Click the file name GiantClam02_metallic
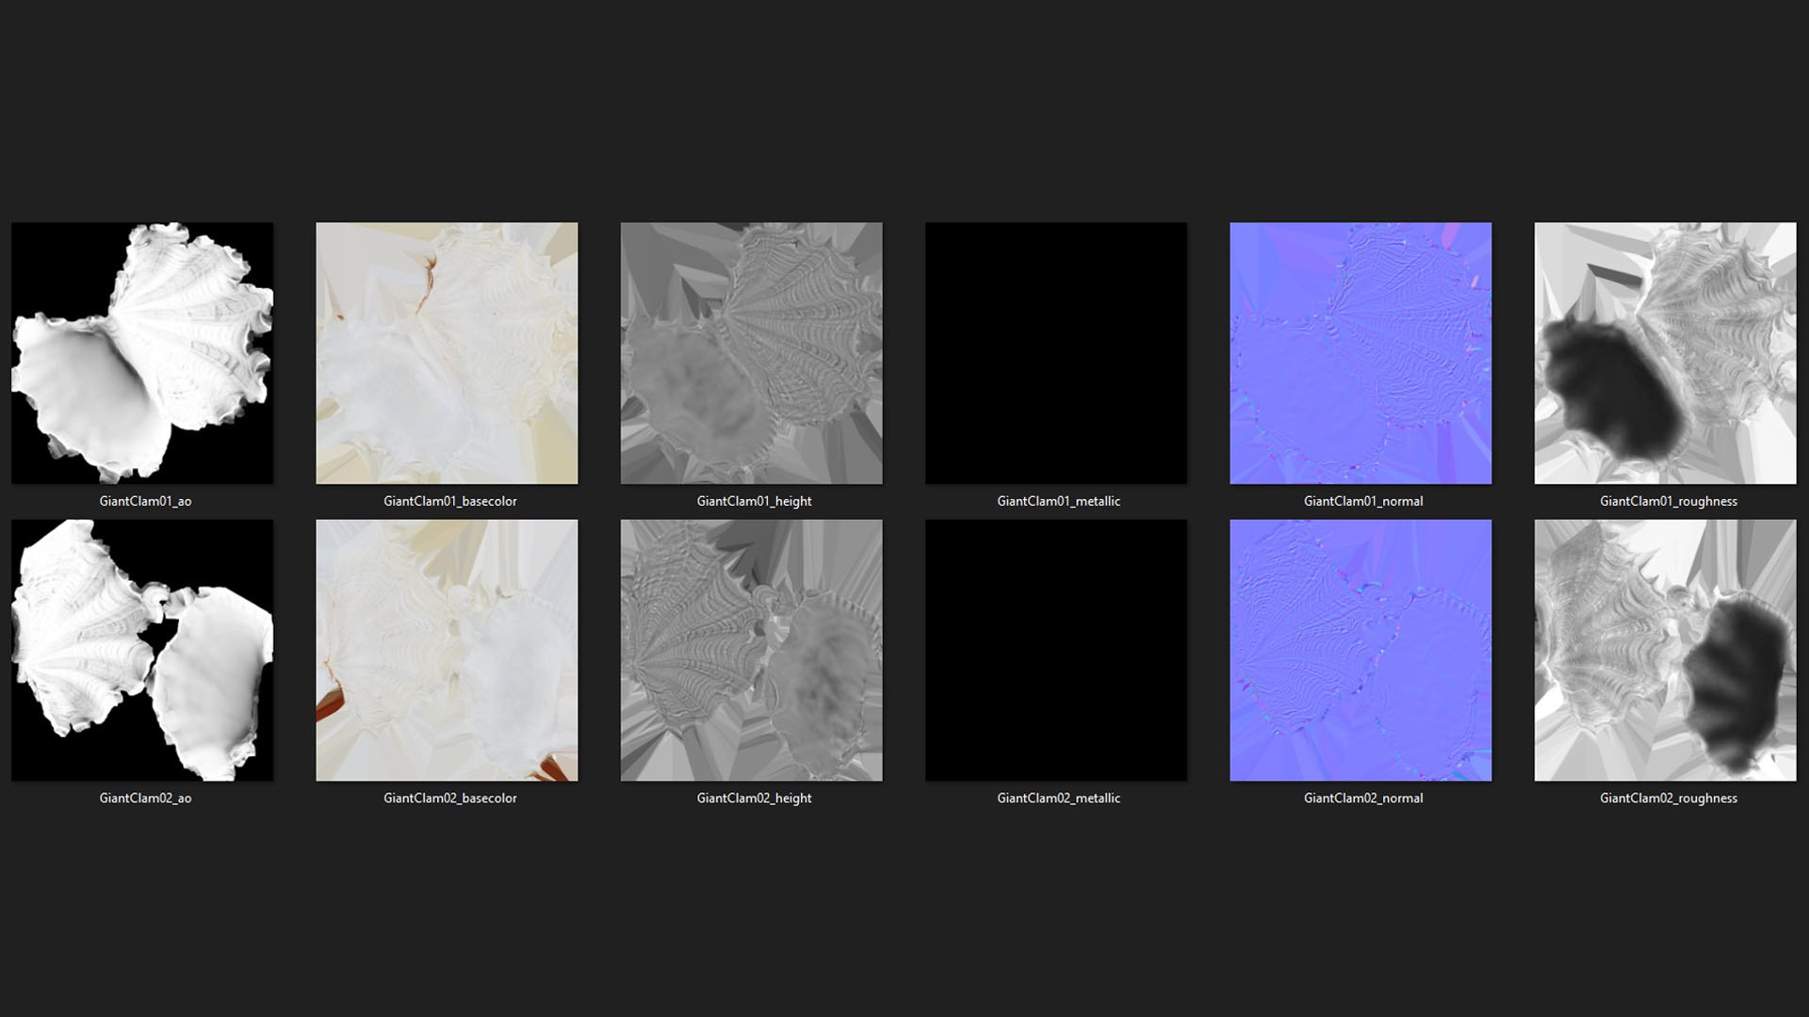 (x=1059, y=798)
